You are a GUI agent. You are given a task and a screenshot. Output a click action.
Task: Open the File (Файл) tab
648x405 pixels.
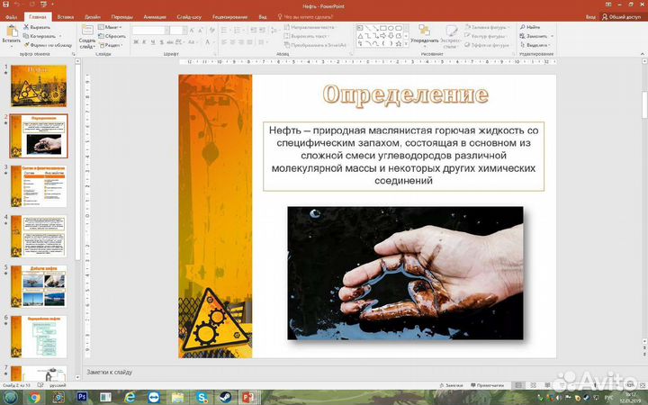pyautogui.click(x=12, y=17)
